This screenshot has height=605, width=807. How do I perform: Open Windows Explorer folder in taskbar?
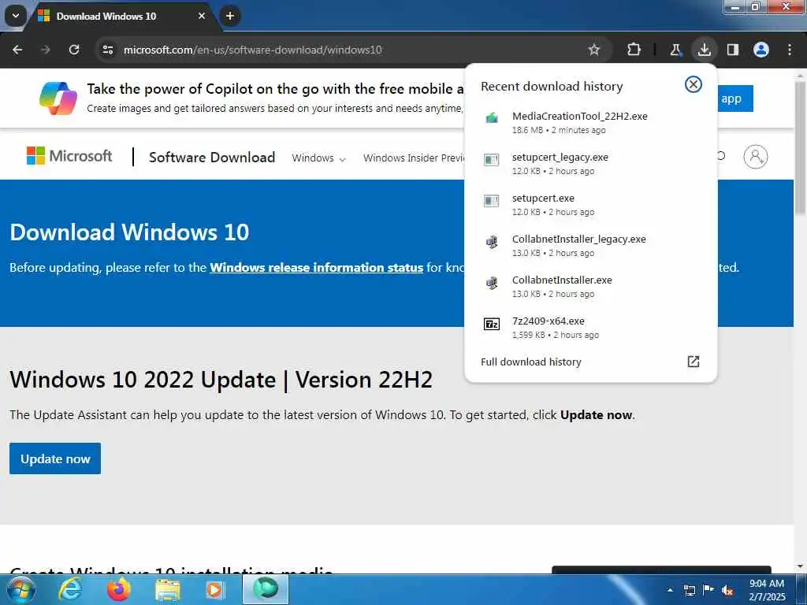click(168, 589)
